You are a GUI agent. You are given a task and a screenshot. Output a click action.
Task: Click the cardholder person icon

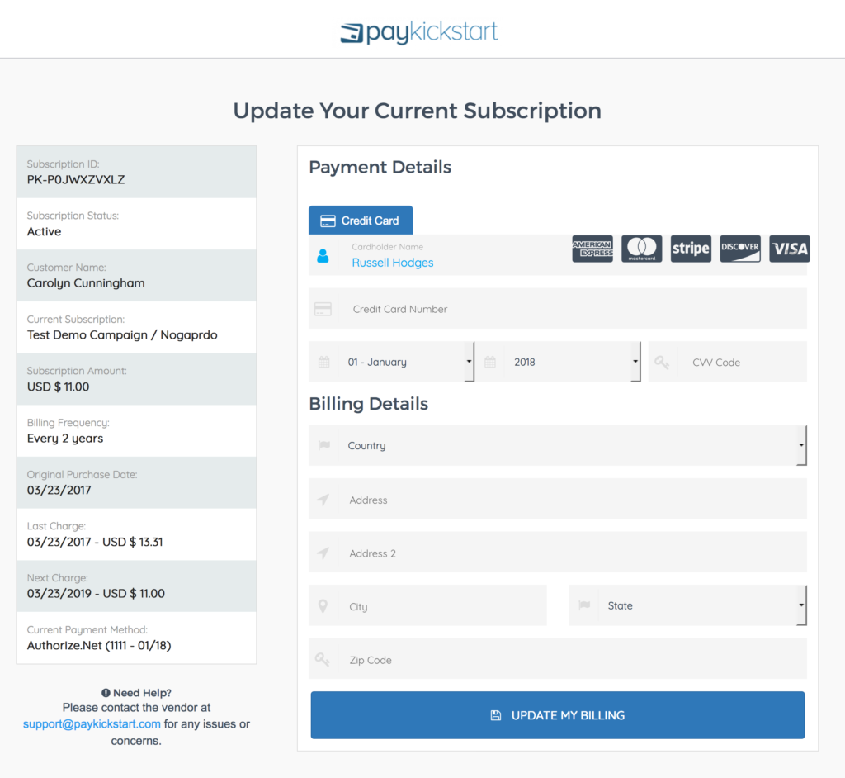click(323, 256)
